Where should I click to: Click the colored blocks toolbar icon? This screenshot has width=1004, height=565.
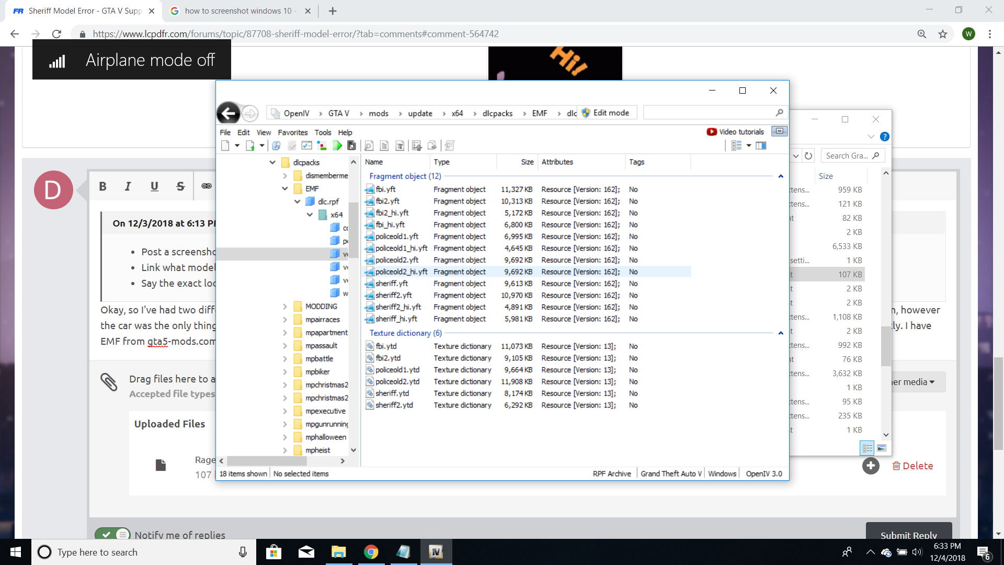322,146
